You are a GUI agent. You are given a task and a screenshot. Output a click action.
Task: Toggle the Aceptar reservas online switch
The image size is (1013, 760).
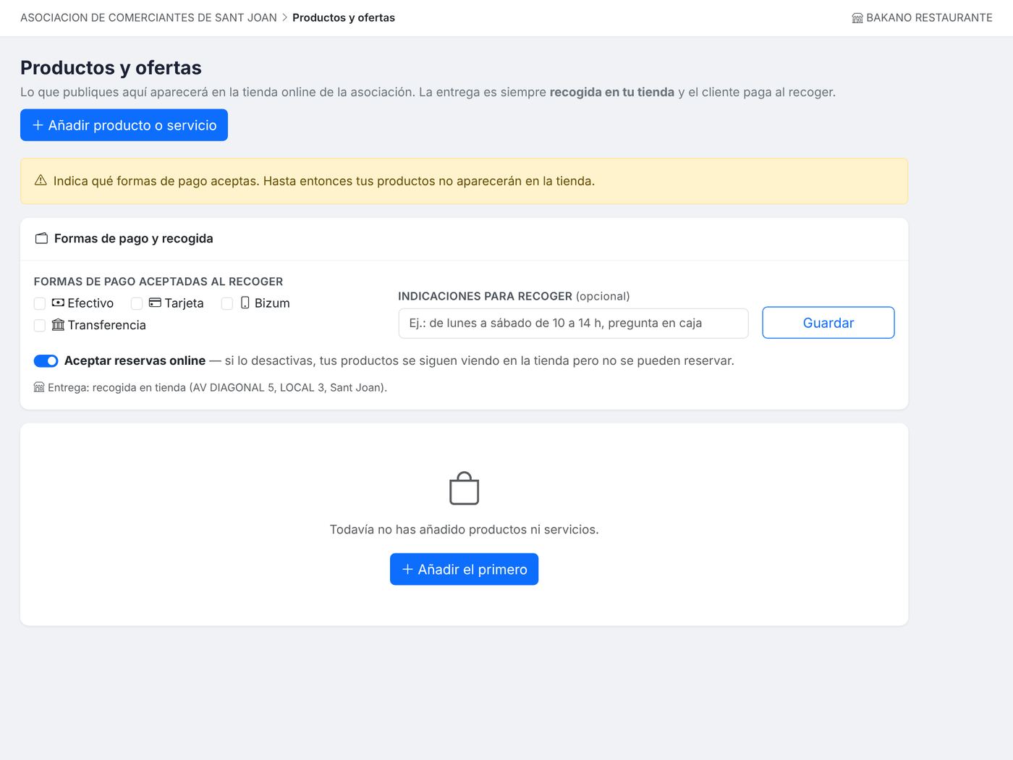coord(46,360)
